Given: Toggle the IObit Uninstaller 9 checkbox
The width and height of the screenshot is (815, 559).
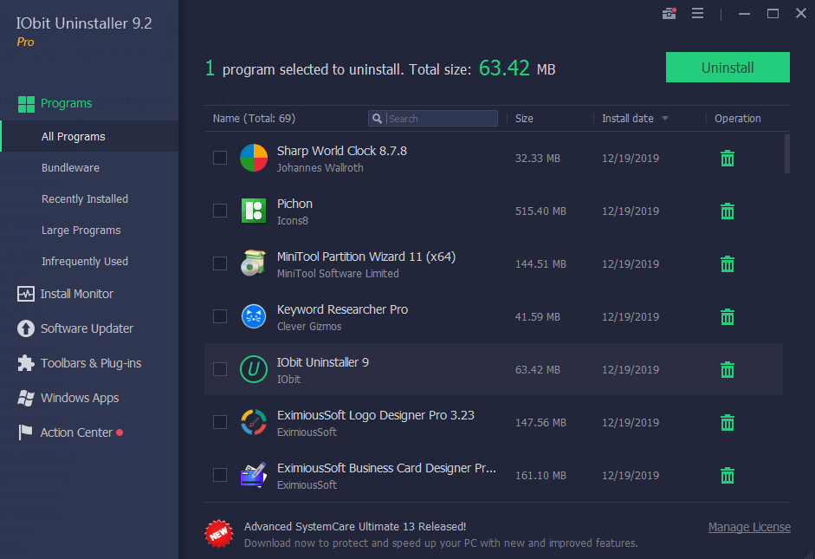Looking at the screenshot, I should 220,369.
